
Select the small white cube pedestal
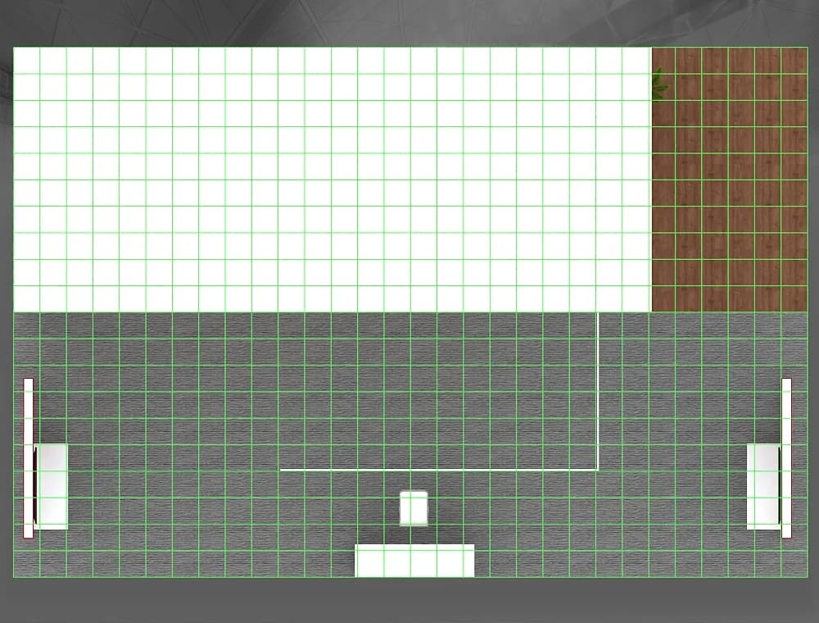coord(414,508)
